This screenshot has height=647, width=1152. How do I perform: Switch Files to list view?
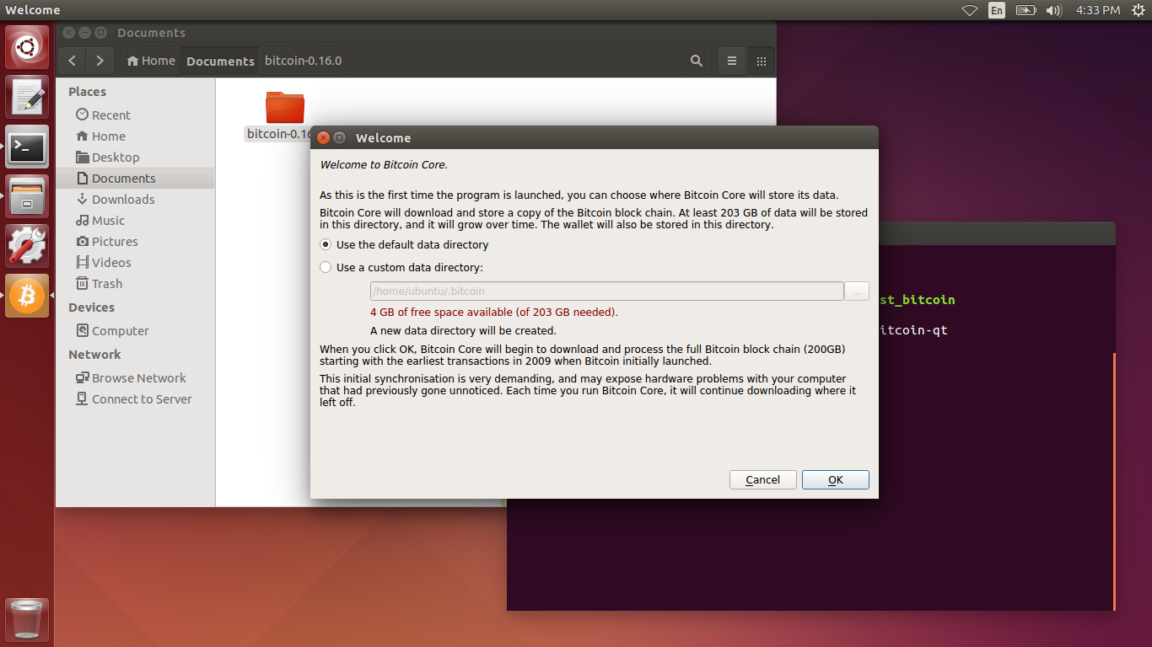click(732, 61)
